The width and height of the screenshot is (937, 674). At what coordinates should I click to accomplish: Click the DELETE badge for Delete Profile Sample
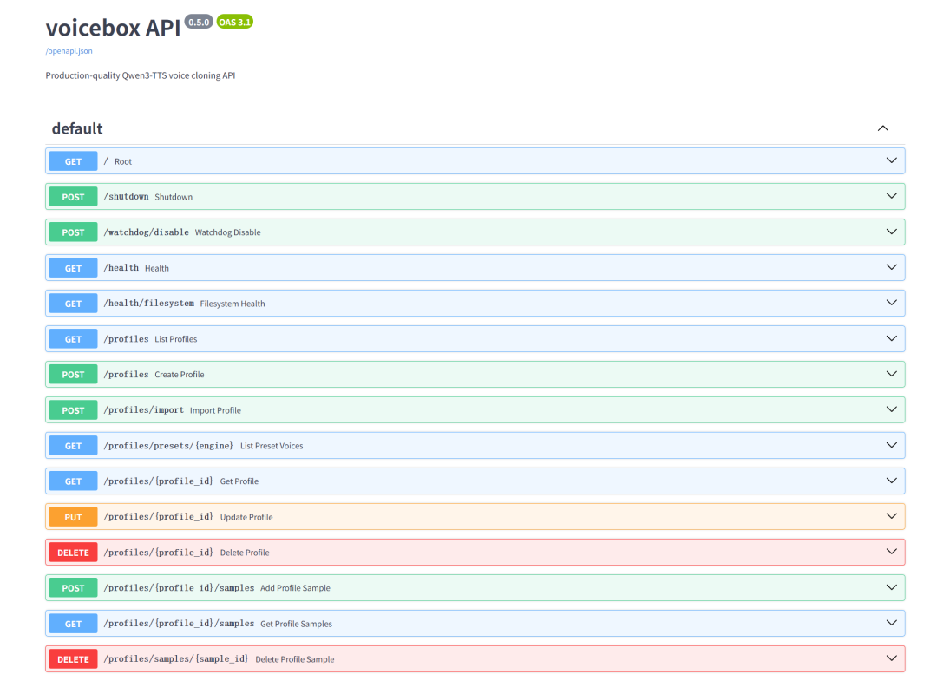[73, 659]
